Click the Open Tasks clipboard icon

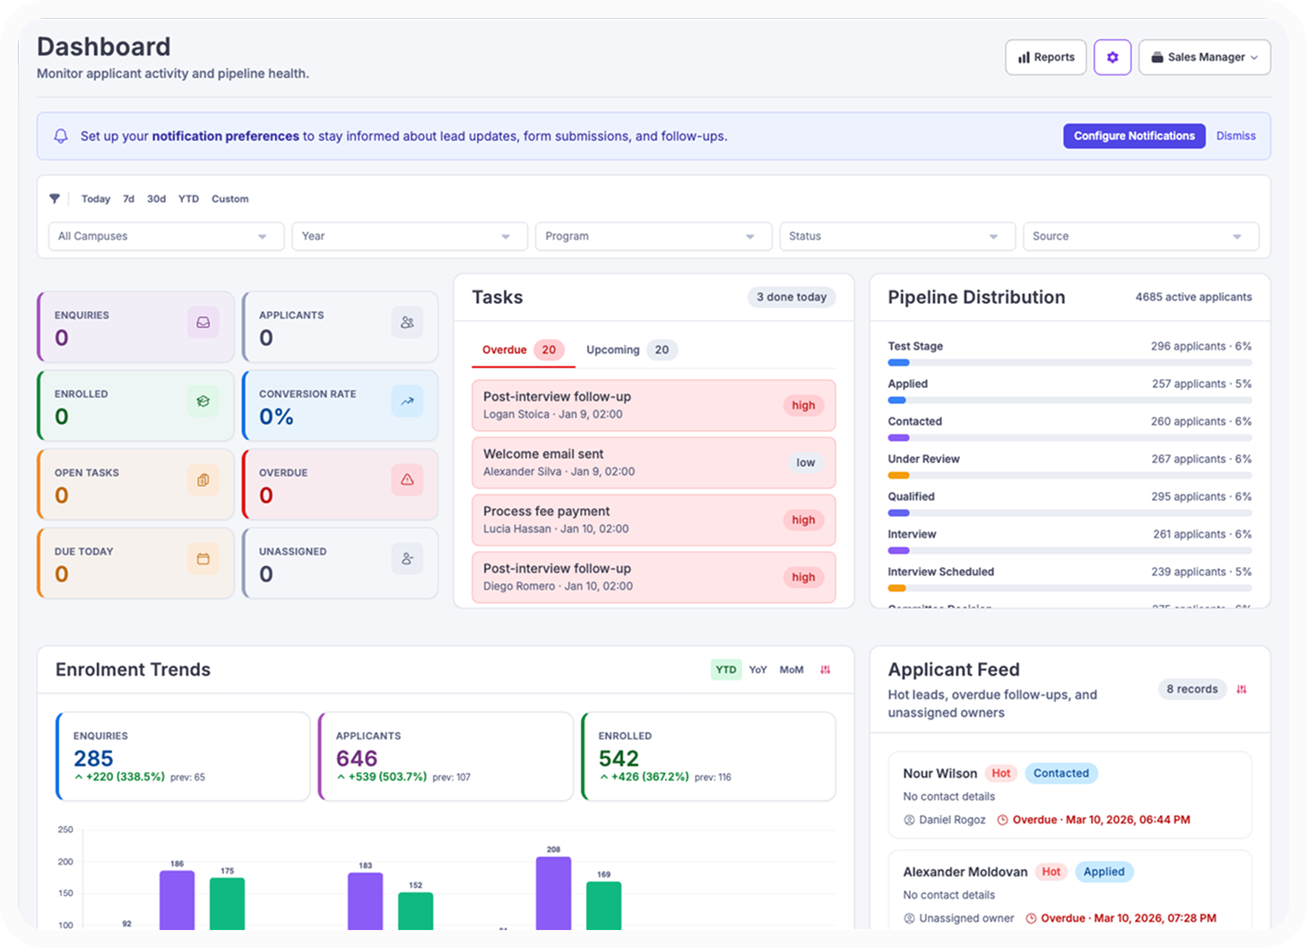(x=203, y=480)
